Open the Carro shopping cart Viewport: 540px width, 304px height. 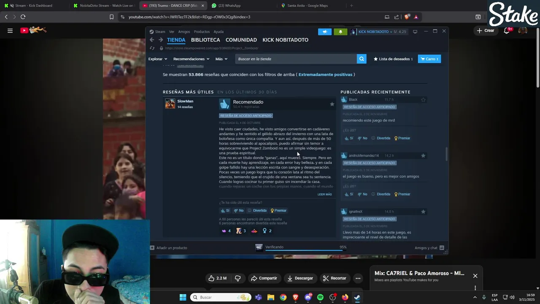tap(429, 59)
